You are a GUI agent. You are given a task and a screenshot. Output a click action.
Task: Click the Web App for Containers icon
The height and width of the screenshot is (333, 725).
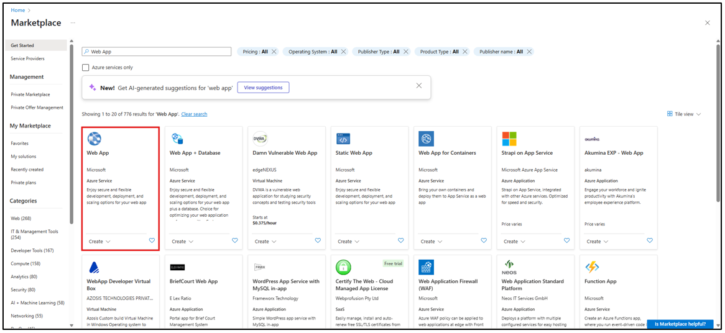click(426, 139)
